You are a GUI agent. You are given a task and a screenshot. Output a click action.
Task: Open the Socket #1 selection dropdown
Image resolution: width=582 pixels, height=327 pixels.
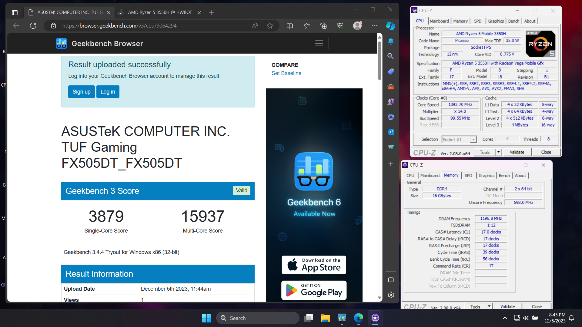tap(459, 139)
